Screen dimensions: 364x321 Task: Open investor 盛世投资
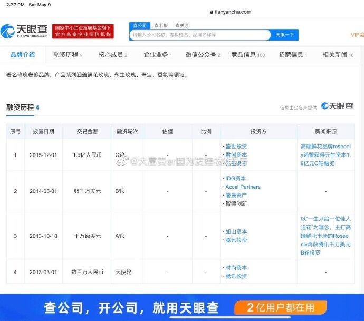pos(236,147)
